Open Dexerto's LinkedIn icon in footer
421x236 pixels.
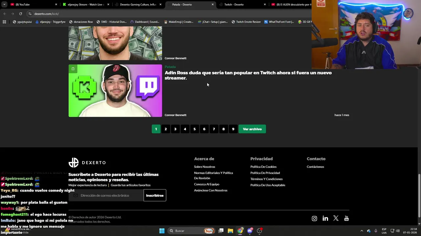(x=325, y=219)
